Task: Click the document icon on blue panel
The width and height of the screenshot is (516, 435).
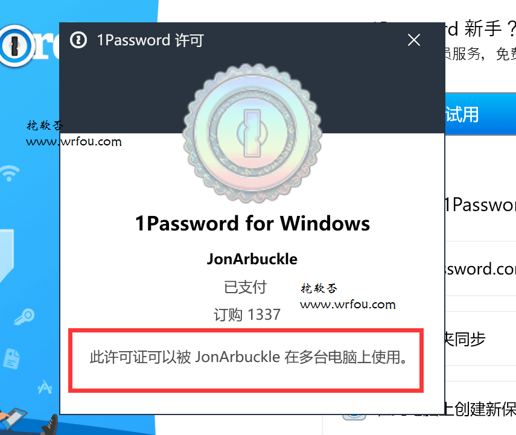Action: coord(12,358)
